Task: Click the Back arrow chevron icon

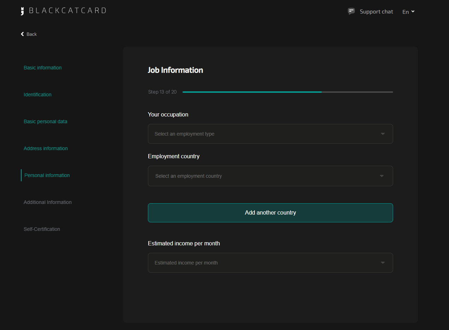Action: click(23, 34)
